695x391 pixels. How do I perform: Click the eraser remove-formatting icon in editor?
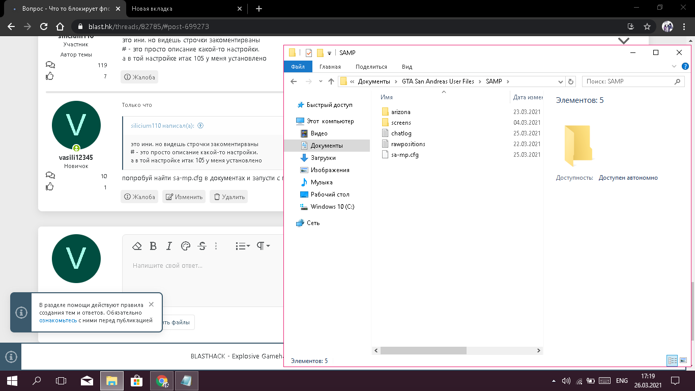pyautogui.click(x=136, y=246)
